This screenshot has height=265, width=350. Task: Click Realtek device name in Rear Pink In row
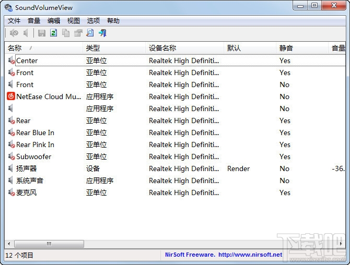[x=184, y=144]
